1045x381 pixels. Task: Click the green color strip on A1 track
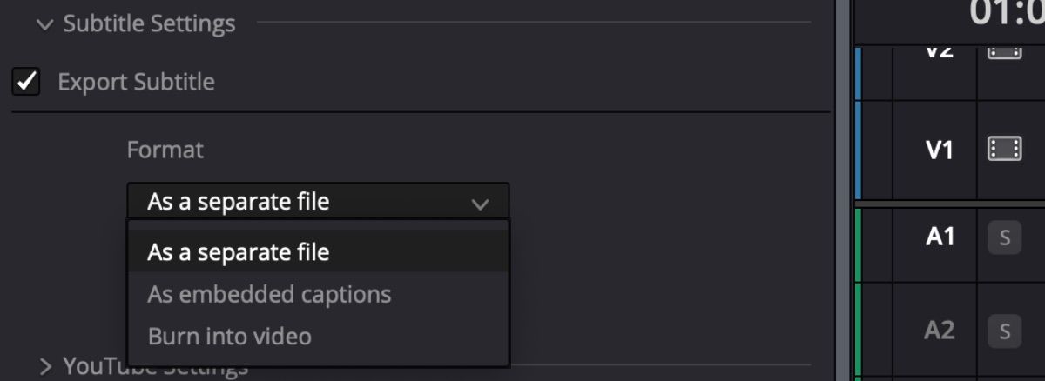[x=859, y=244]
